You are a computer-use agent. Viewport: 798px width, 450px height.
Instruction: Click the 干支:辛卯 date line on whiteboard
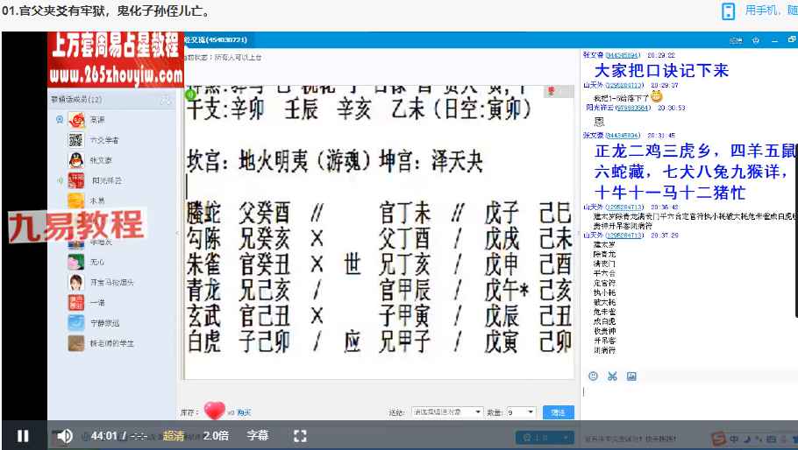(225, 109)
